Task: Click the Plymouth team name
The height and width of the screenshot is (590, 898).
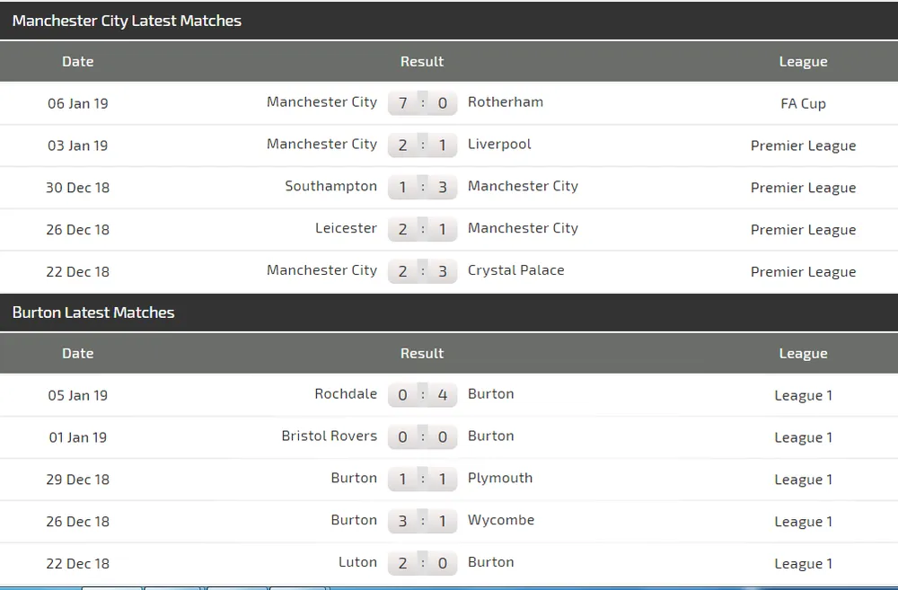Action: click(x=499, y=479)
